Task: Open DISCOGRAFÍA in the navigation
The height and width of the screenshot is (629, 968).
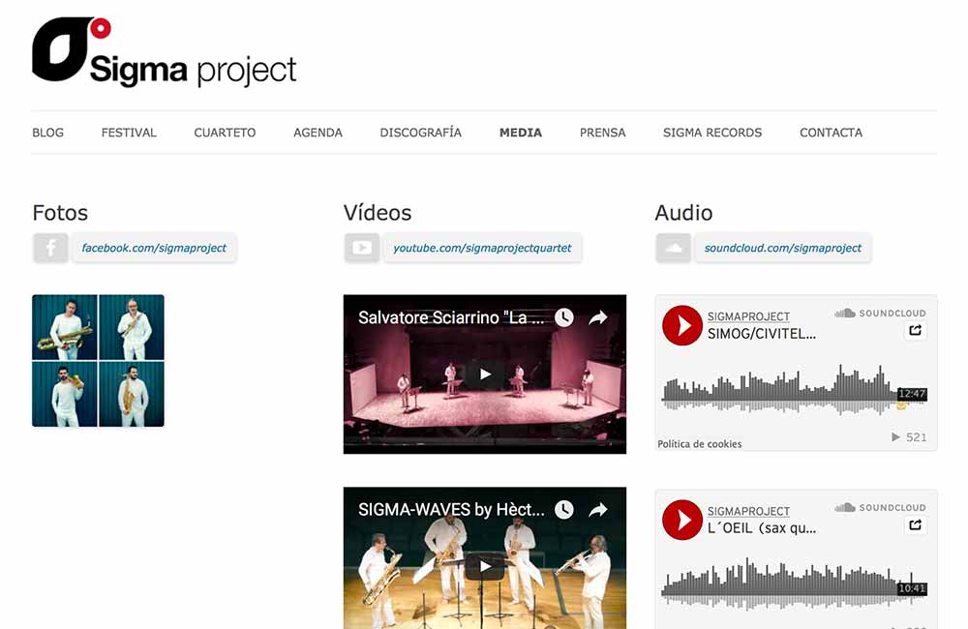Action: pyautogui.click(x=420, y=133)
